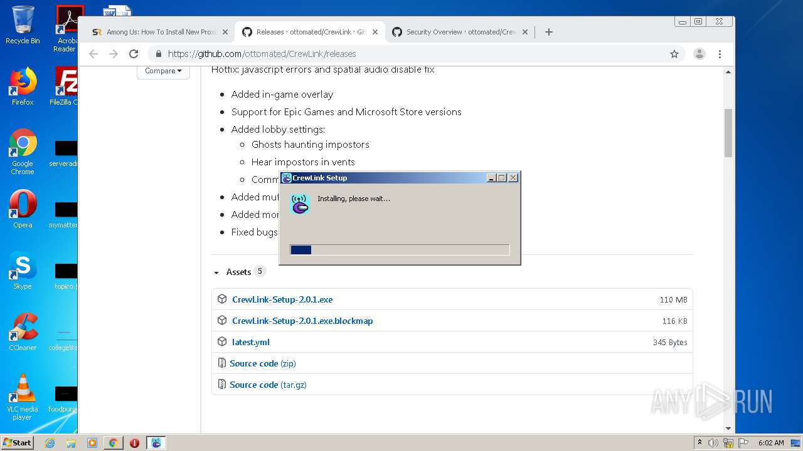Open the media player taskbar icon

tap(92, 443)
